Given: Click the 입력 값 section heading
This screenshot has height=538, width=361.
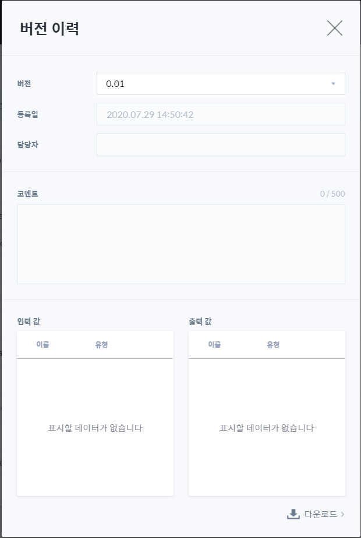Looking at the screenshot, I should point(29,322).
